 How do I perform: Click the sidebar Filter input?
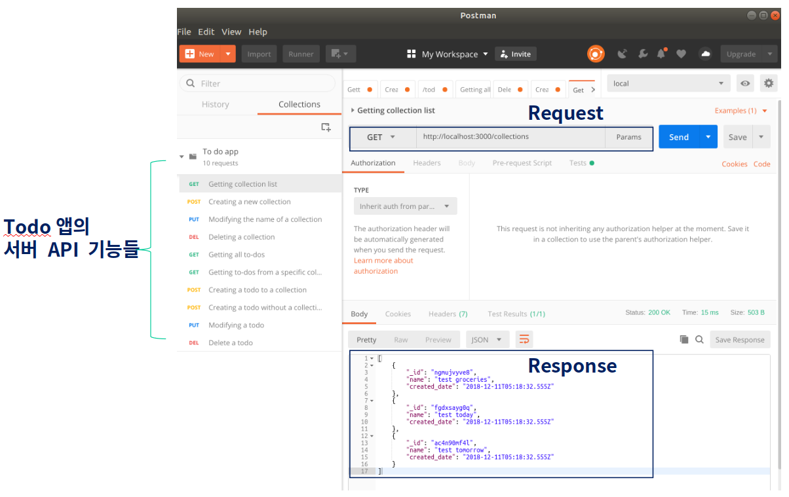coord(257,83)
